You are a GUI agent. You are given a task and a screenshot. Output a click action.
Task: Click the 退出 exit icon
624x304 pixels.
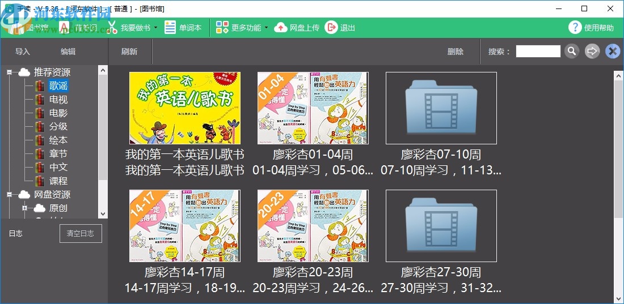331,27
